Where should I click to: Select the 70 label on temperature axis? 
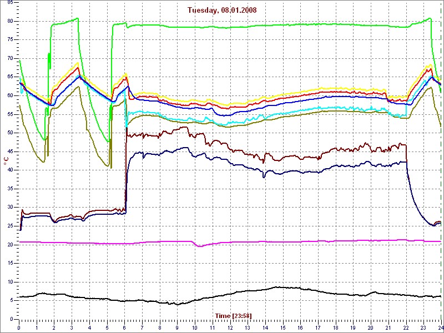pos(9,59)
